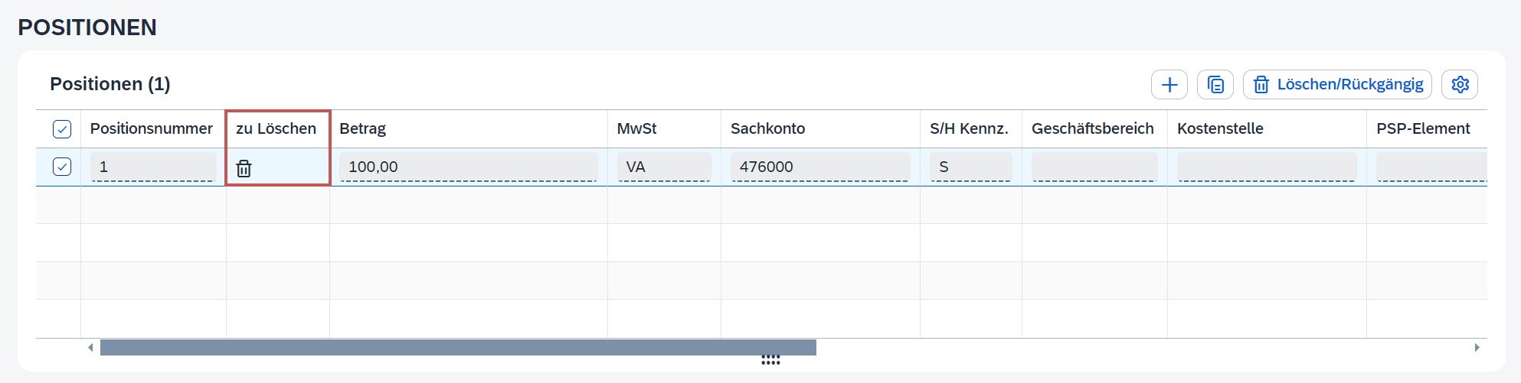Click the table resize grip dots
Image resolution: width=1521 pixels, height=383 pixels.
tap(770, 360)
